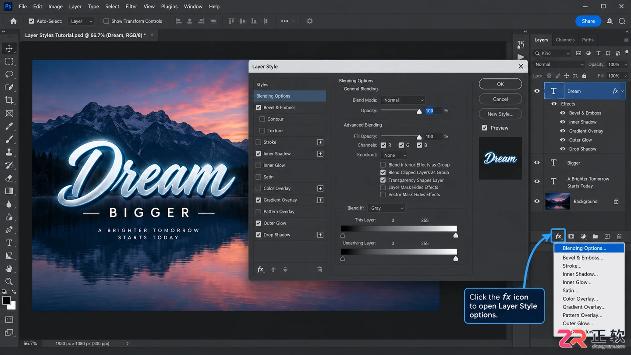Uncheck the Preview checkbox

pos(485,128)
